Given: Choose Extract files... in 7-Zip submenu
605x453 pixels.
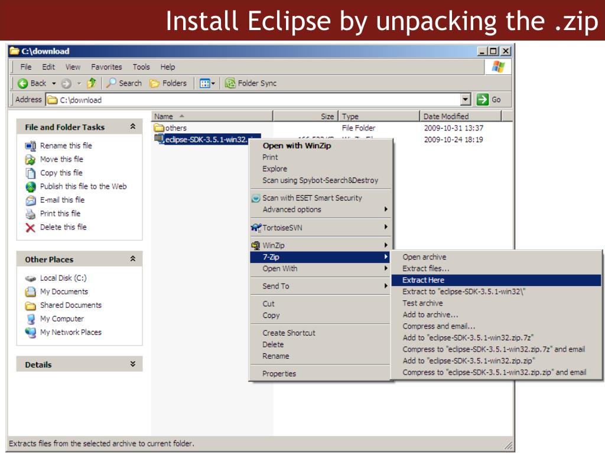Looking at the screenshot, I should tap(496, 268).
